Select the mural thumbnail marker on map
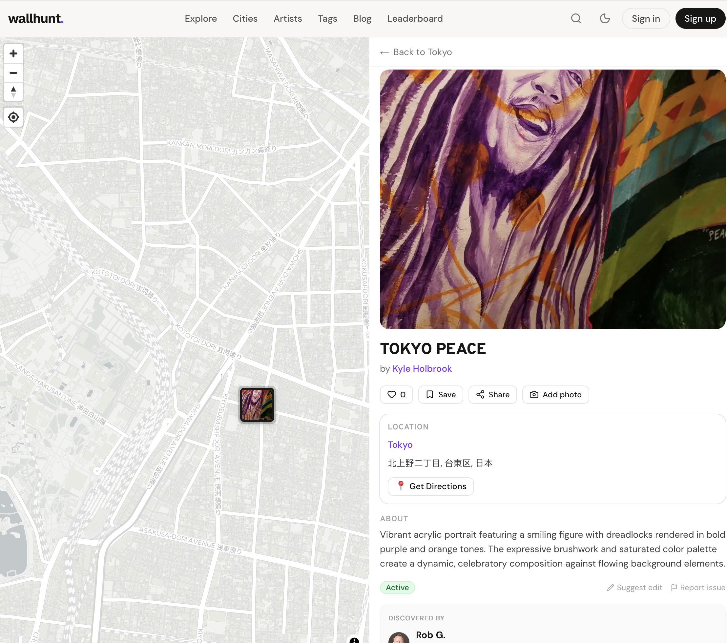 [257, 405]
